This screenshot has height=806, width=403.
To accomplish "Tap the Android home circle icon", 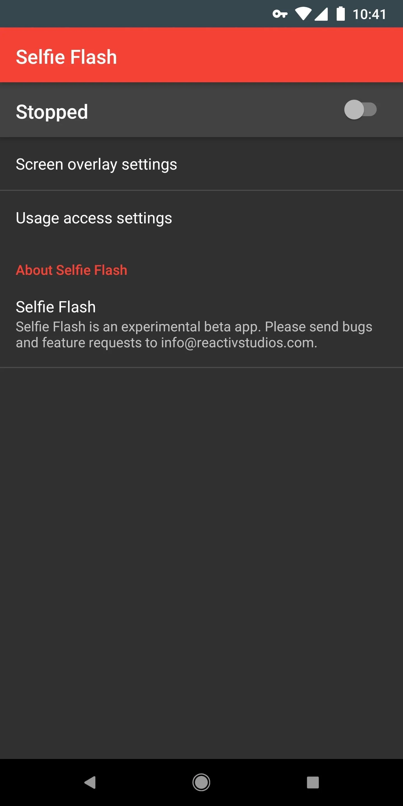I will click(x=201, y=782).
